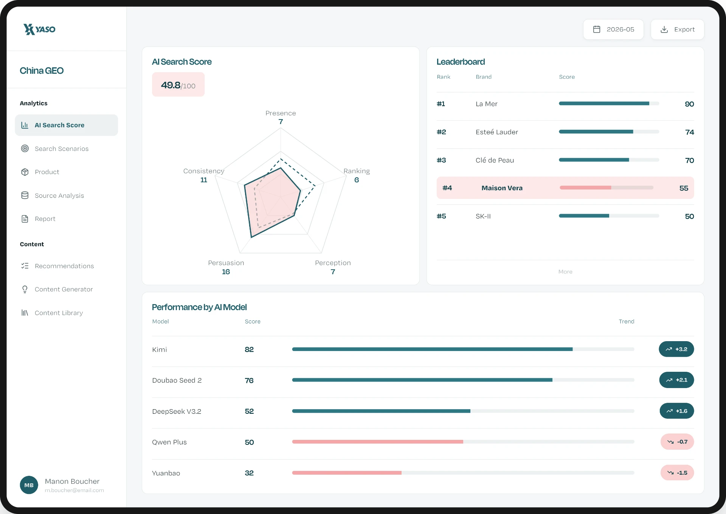Click the Source Analysis database icon
The height and width of the screenshot is (514, 726).
25,196
